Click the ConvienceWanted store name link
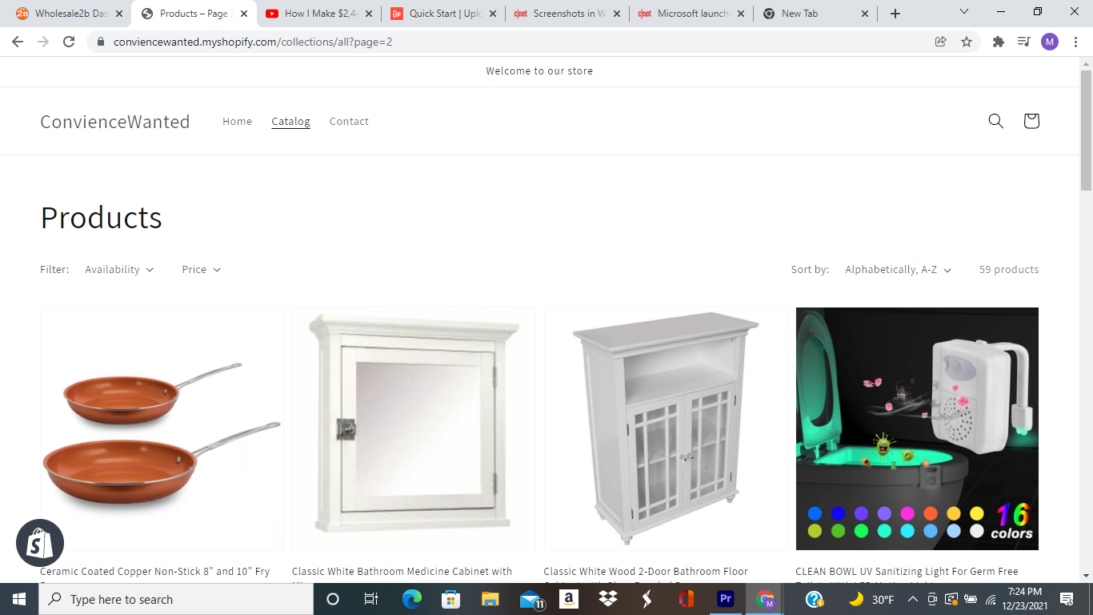The width and height of the screenshot is (1093, 615). (x=115, y=122)
